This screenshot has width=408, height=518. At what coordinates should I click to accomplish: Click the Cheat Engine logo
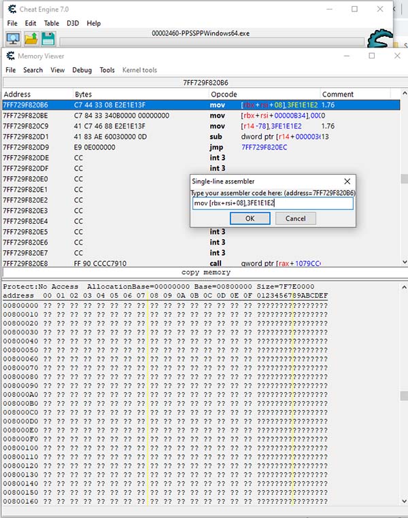click(381, 39)
